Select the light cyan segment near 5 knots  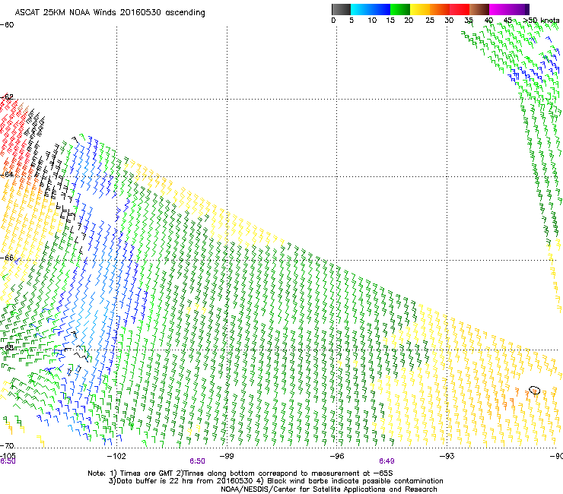361,9
